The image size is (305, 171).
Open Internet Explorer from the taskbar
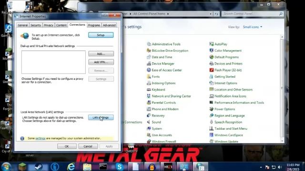[x=71, y=167]
